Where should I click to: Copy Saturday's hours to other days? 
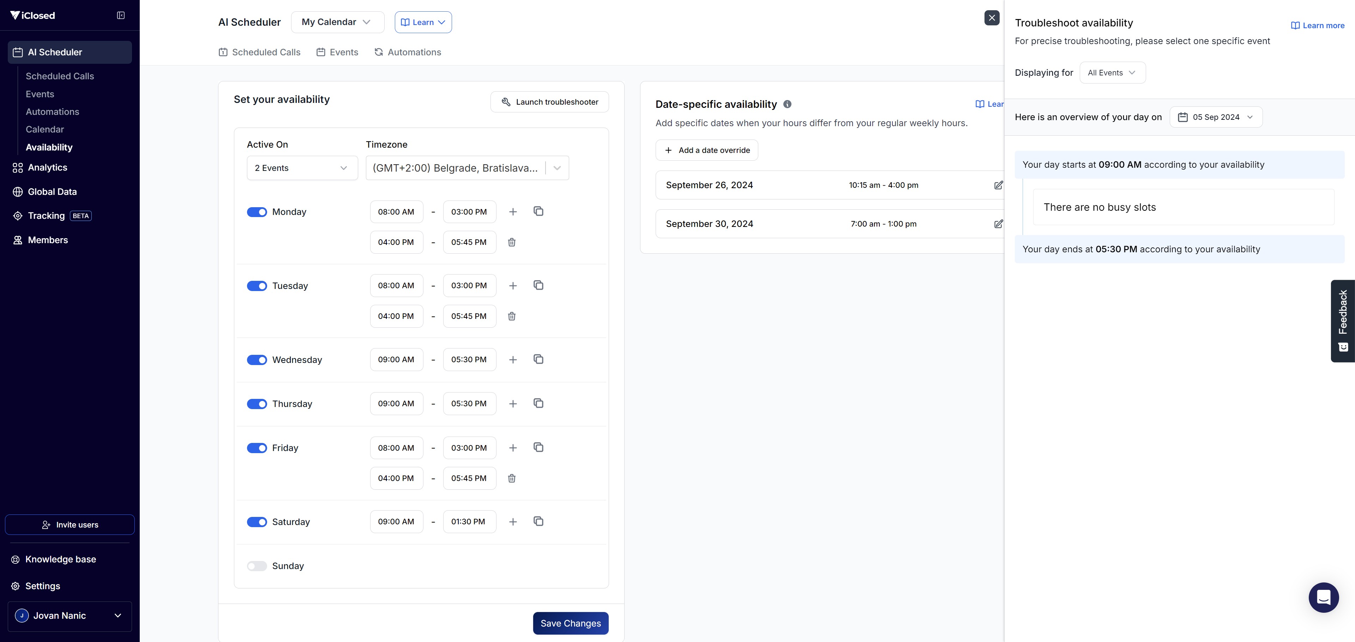(538, 521)
